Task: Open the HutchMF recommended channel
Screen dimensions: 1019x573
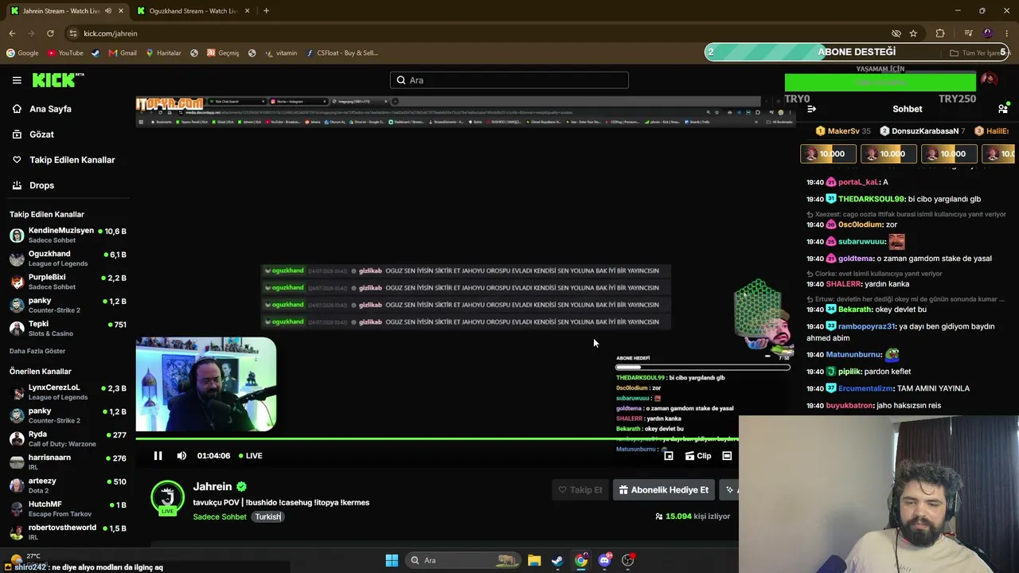Action: click(68, 509)
